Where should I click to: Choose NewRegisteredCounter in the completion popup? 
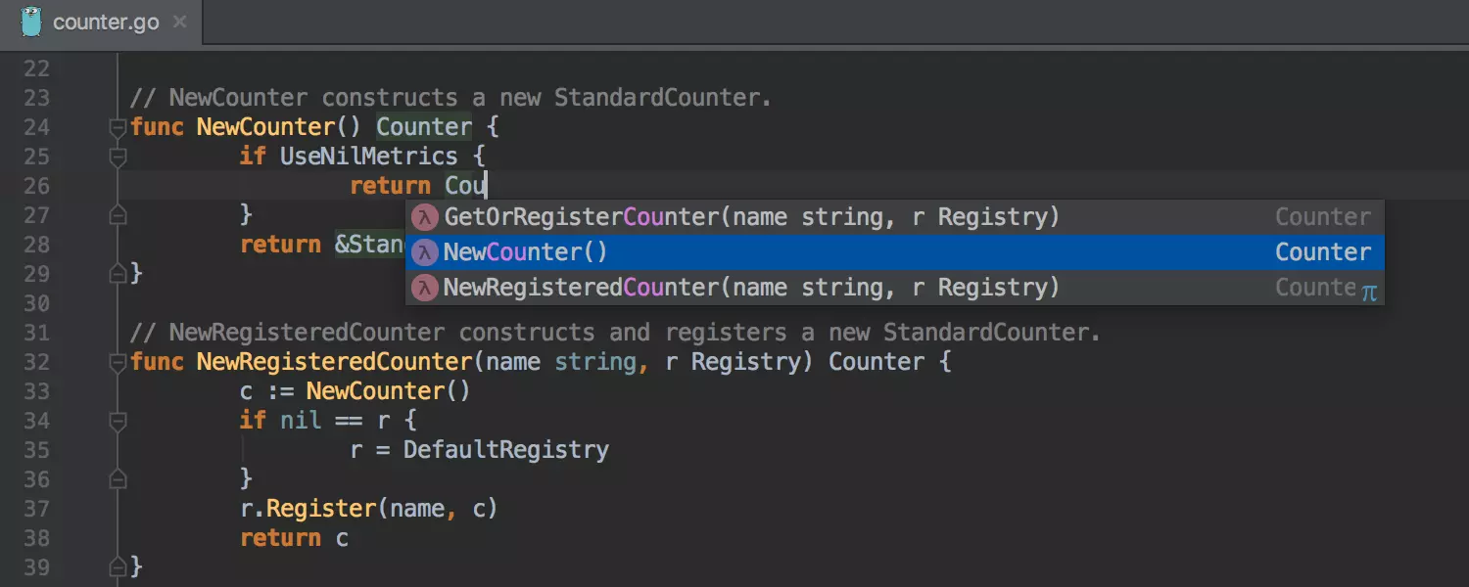click(751, 288)
